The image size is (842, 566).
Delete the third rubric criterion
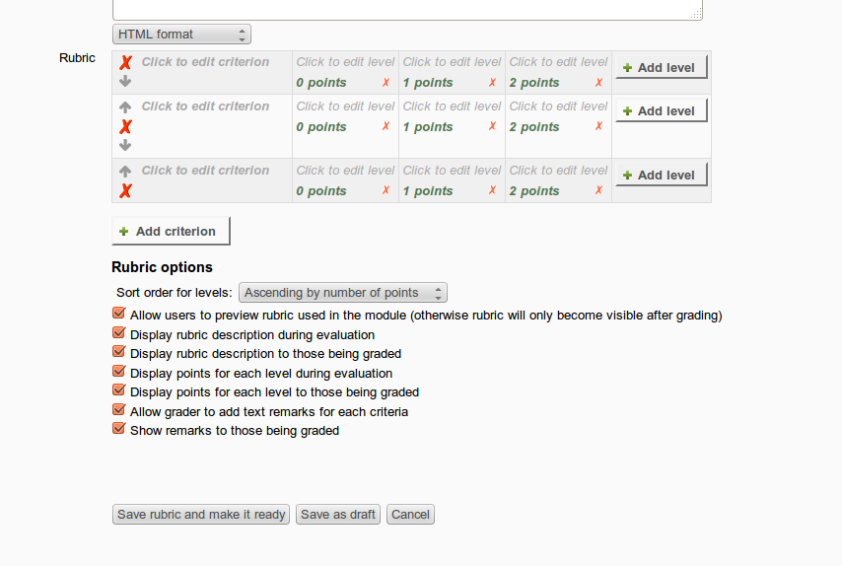125,190
